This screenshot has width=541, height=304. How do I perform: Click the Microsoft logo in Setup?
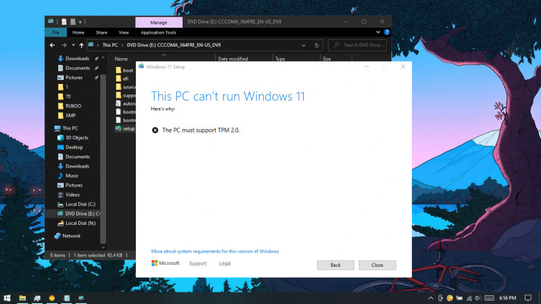pos(165,263)
